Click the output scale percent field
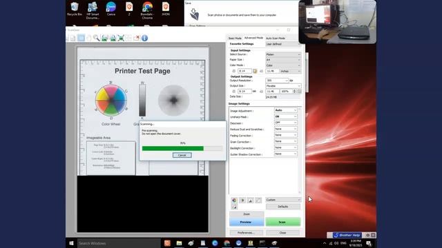 click(287, 92)
